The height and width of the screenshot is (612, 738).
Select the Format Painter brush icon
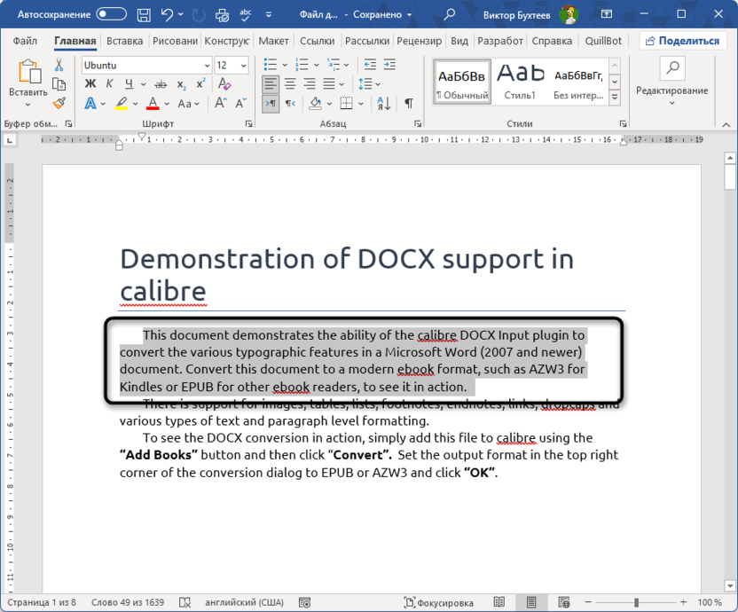59,102
